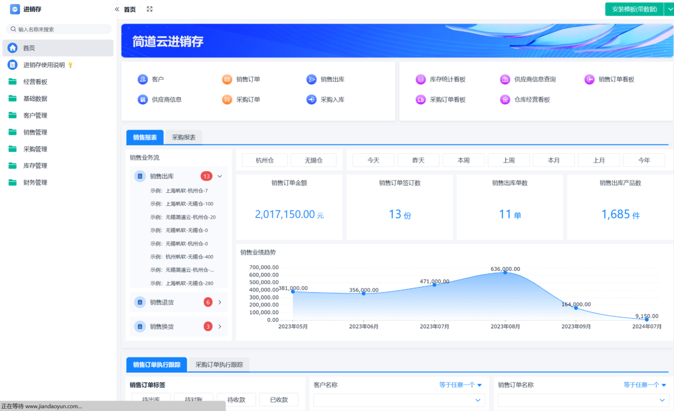
Task: Click the fullscreen icon beside 首页
Action: [x=149, y=10]
